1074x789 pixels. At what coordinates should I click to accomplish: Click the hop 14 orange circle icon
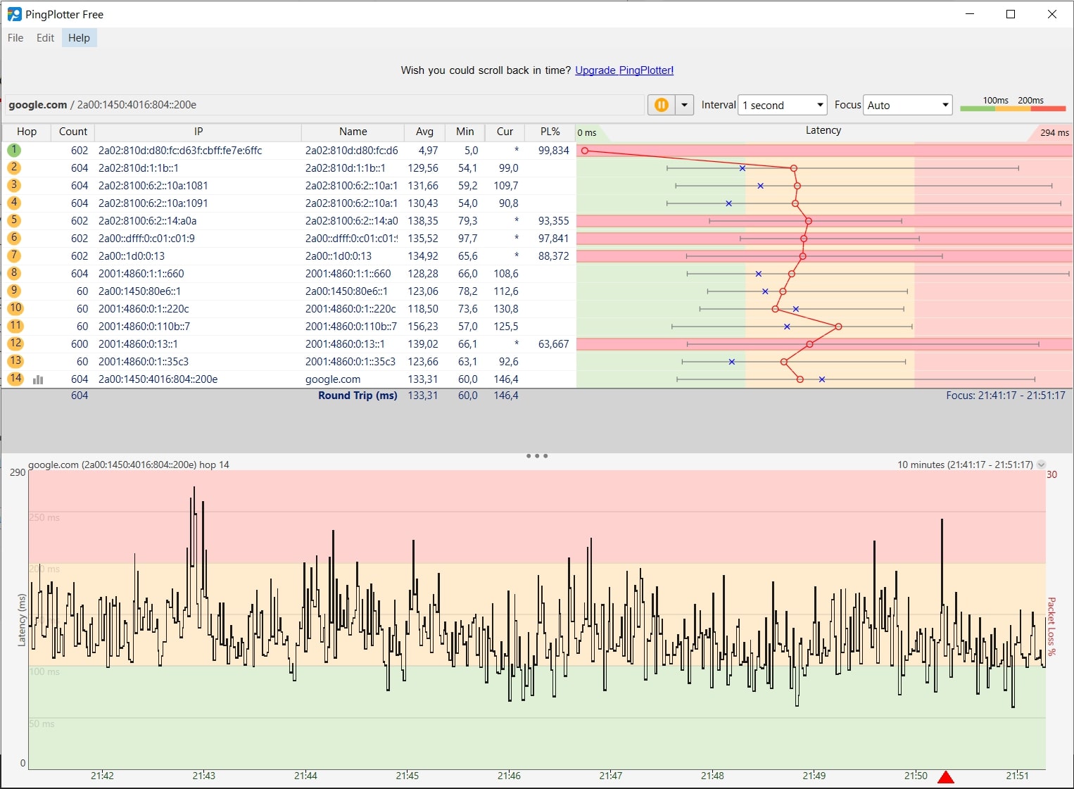(x=15, y=379)
